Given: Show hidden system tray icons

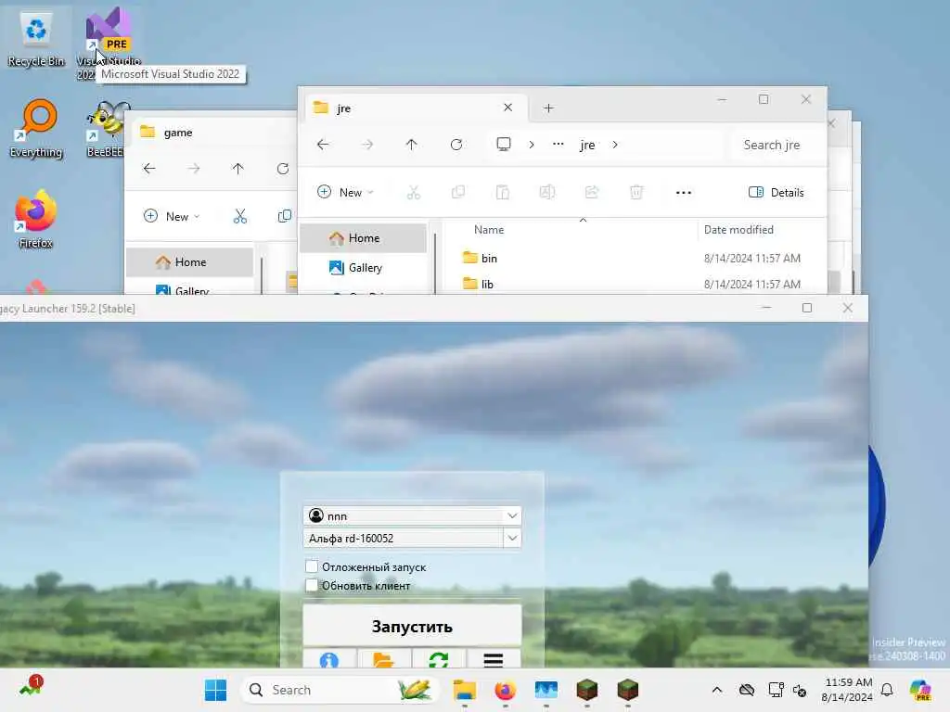Looking at the screenshot, I should (x=717, y=690).
